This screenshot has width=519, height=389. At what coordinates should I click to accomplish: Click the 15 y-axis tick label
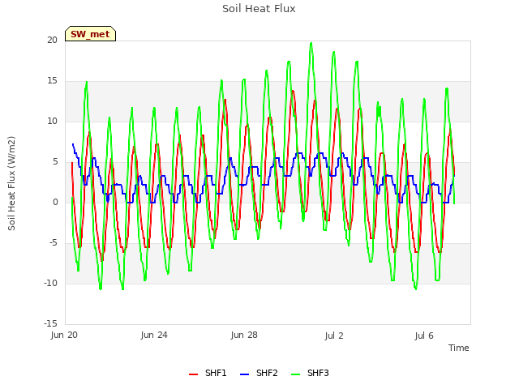pyautogui.click(x=52, y=81)
